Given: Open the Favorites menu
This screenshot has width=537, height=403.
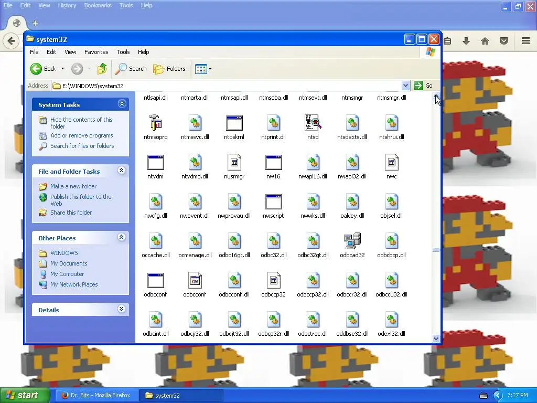Looking at the screenshot, I should pos(96,52).
